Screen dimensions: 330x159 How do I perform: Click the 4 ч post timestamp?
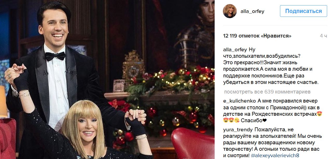click(x=323, y=36)
